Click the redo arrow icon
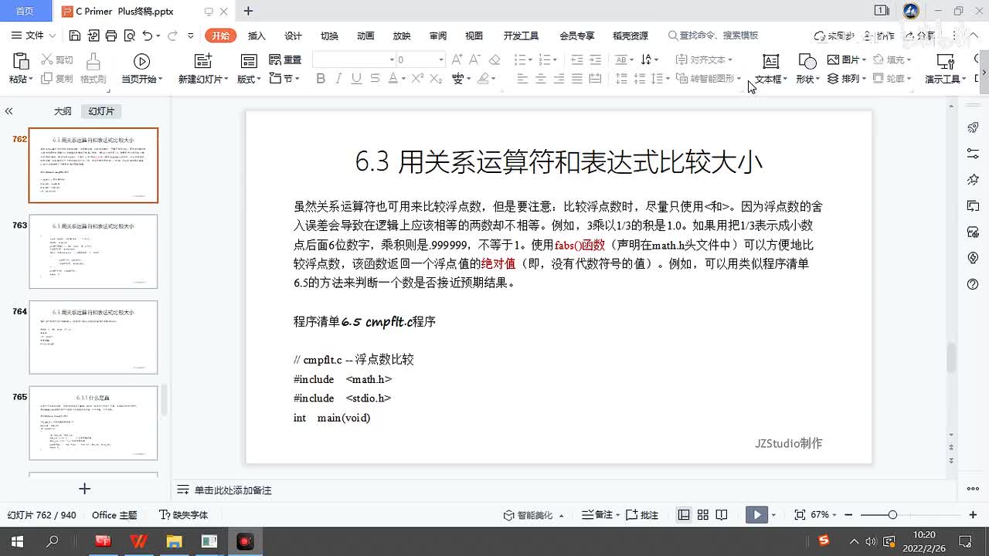The height and width of the screenshot is (556, 989). [172, 36]
